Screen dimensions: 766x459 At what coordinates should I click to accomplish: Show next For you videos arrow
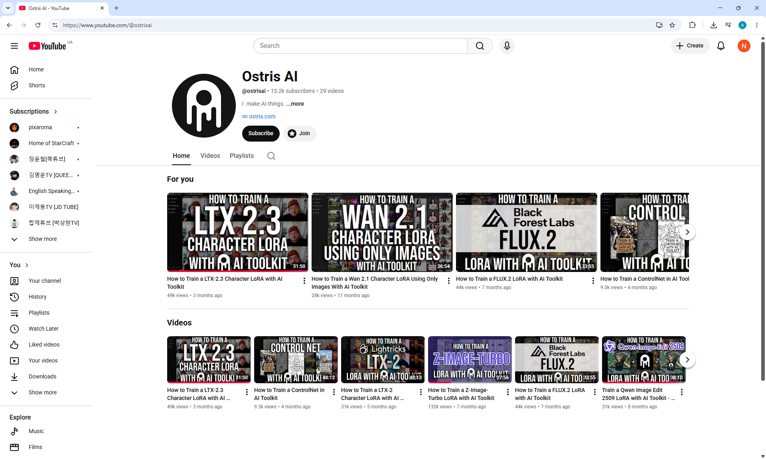(687, 232)
